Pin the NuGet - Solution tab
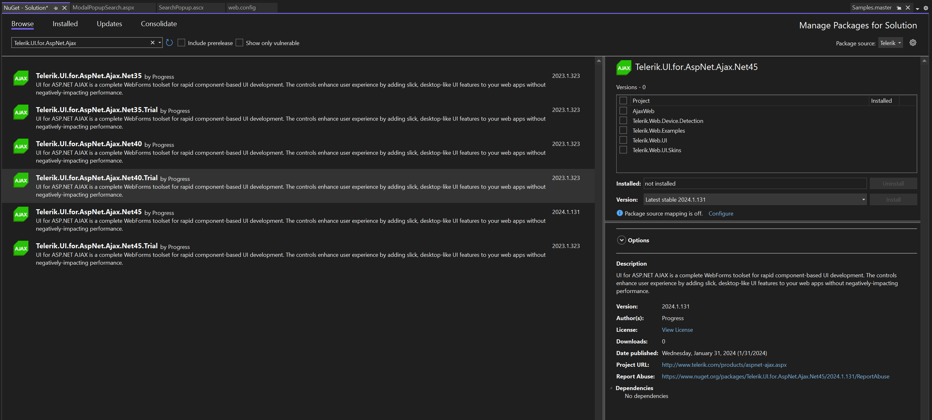 (x=56, y=8)
